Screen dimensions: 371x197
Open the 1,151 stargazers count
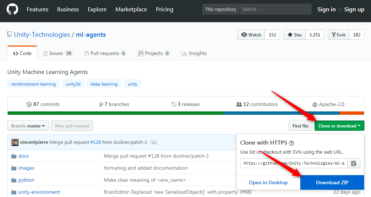[x=315, y=35]
